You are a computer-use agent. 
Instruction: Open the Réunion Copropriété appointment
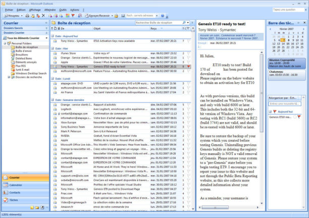click(x=287, y=63)
